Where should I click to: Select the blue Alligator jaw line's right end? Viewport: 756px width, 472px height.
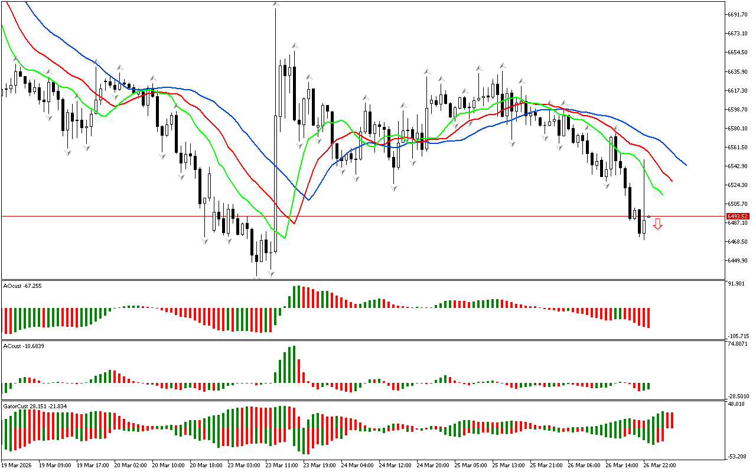coord(685,165)
